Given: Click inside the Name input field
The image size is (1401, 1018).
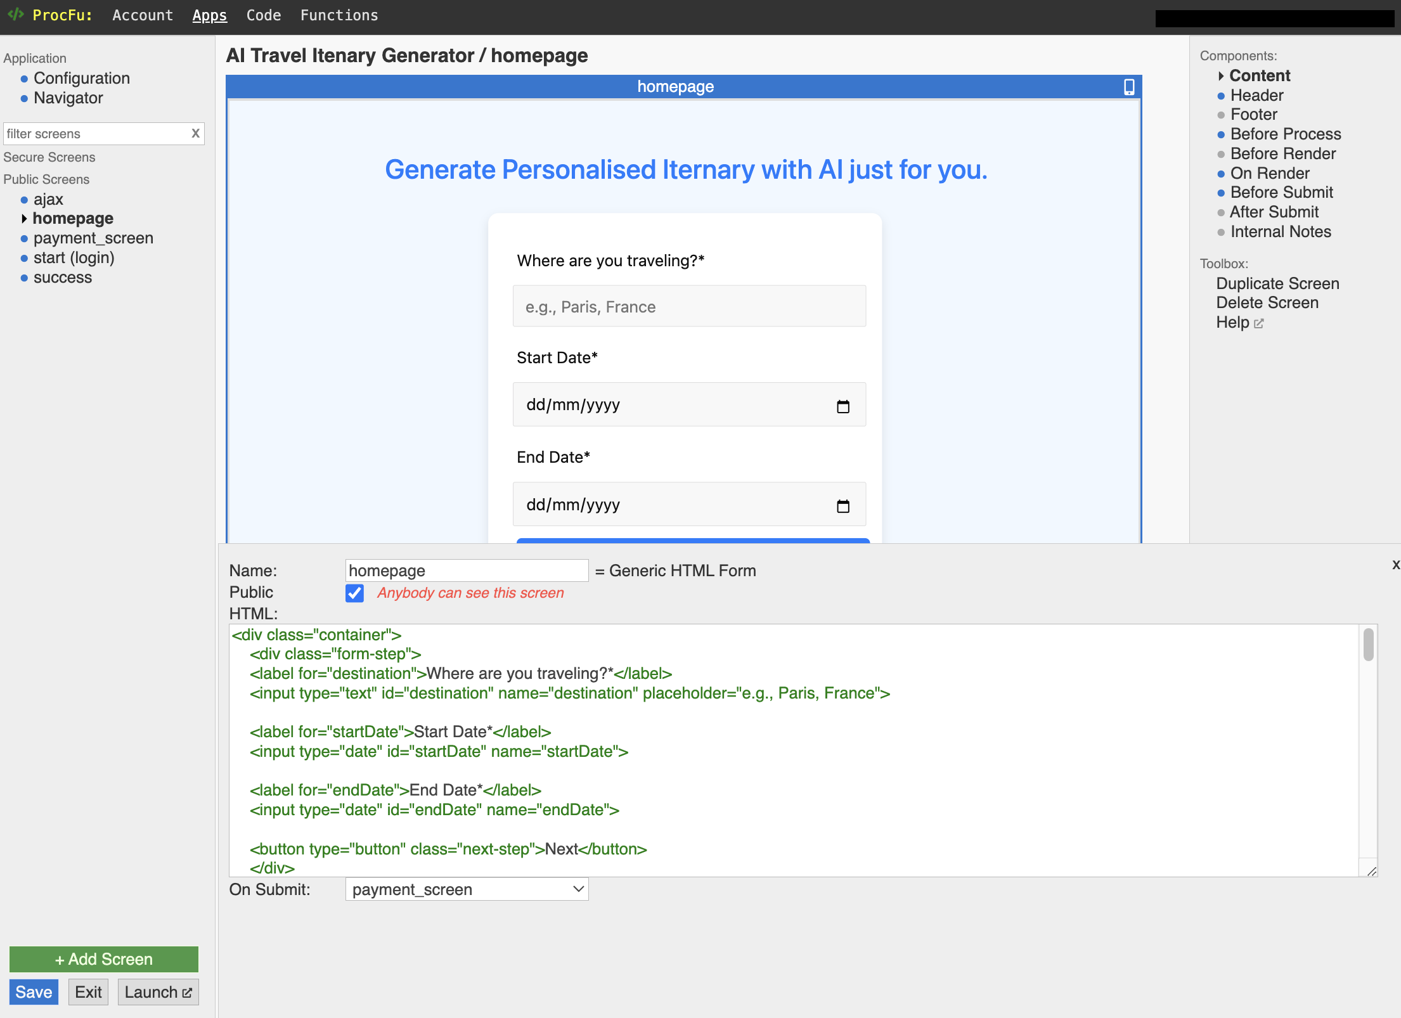Looking at the screenshot, I should tap(466, 570).
